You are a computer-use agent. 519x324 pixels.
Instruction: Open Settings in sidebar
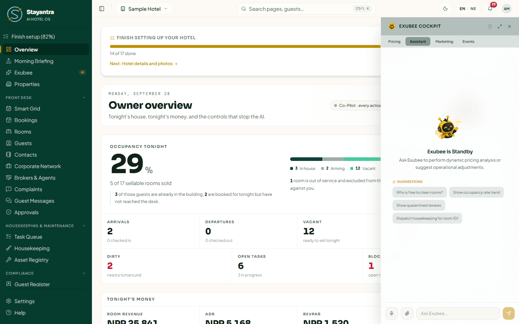point(46,301)
